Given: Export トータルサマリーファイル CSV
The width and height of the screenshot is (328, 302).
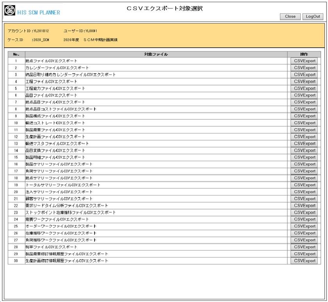Looking at the screenshot, I should tap(304, 185).
